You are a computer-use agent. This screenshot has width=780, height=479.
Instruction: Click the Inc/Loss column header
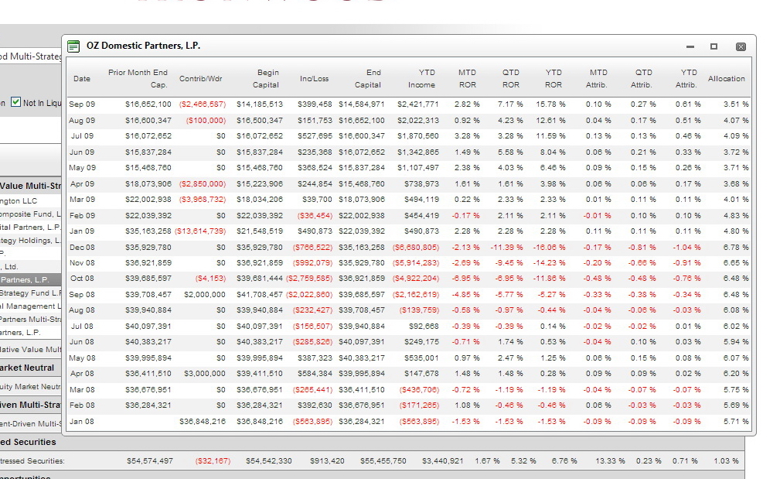tap(314, 79)
